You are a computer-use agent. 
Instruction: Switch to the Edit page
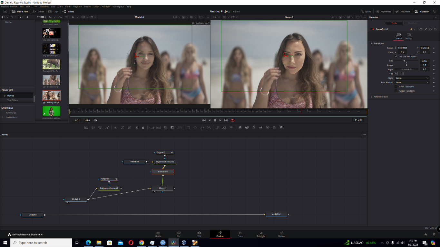pos(199,234)
